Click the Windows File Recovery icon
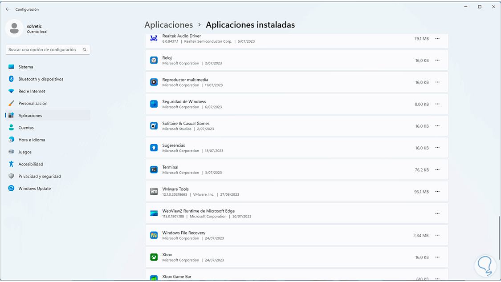 pos(154,235)
